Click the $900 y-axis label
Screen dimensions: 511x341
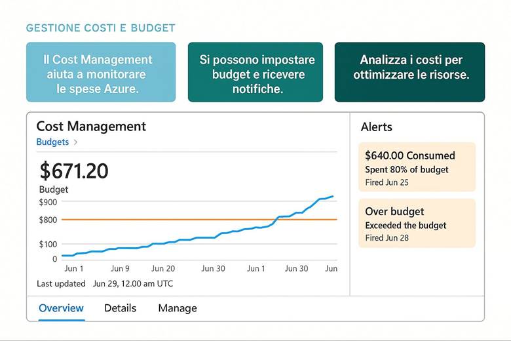tap(48, 202)
